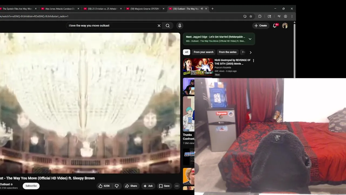Clear the YouTube search box text
This screenshot has height=195, width=346.
coord(159,26)
